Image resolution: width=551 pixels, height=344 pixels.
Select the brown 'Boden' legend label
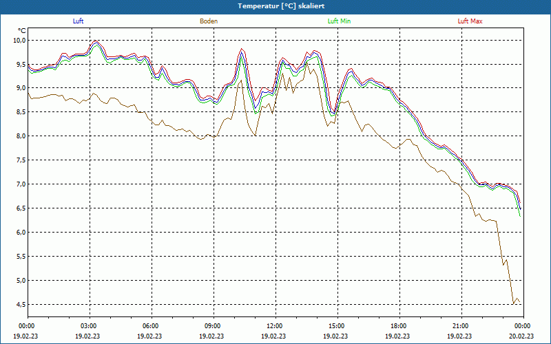209,21
